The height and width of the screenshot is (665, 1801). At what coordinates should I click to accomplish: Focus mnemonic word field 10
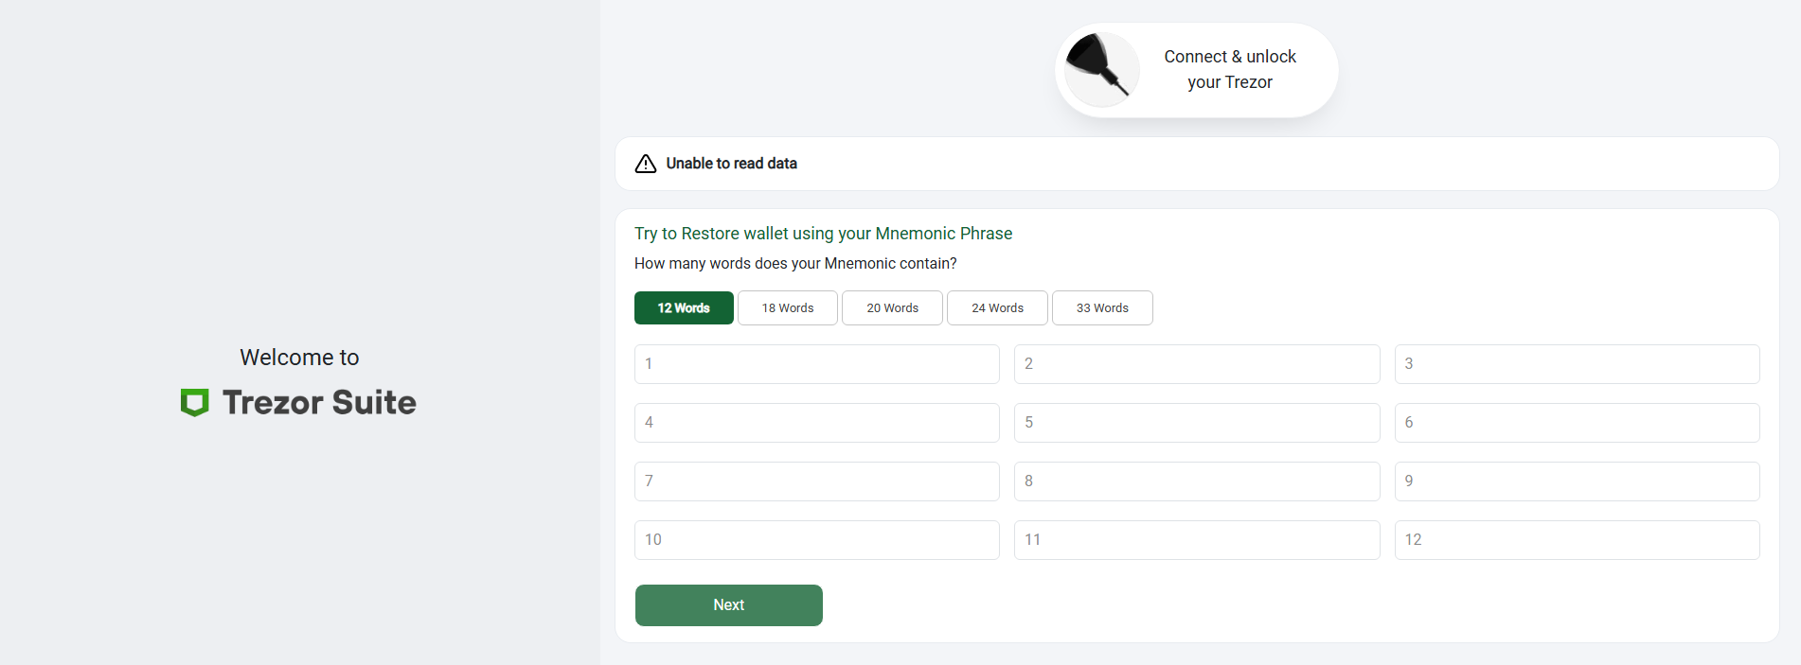[817, 540]
